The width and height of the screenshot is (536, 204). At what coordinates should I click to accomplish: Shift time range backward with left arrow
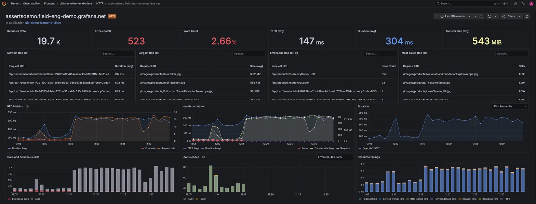436,16
